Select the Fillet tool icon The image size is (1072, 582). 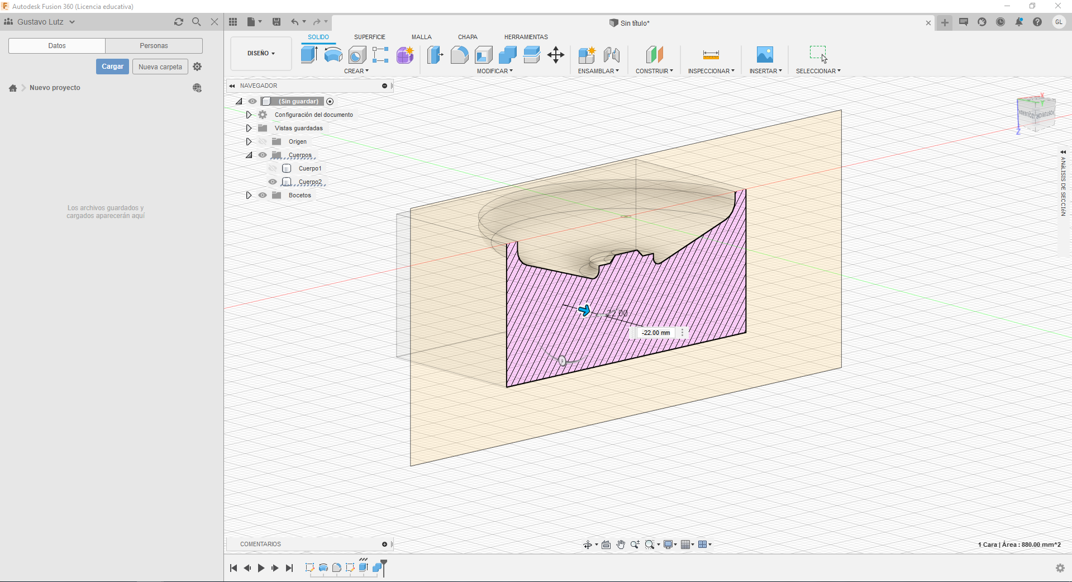pos(459,55)
